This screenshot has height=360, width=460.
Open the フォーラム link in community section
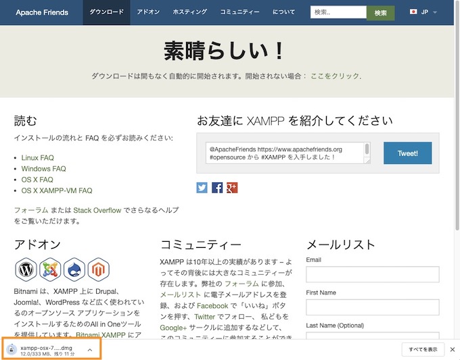click(241, 284)
